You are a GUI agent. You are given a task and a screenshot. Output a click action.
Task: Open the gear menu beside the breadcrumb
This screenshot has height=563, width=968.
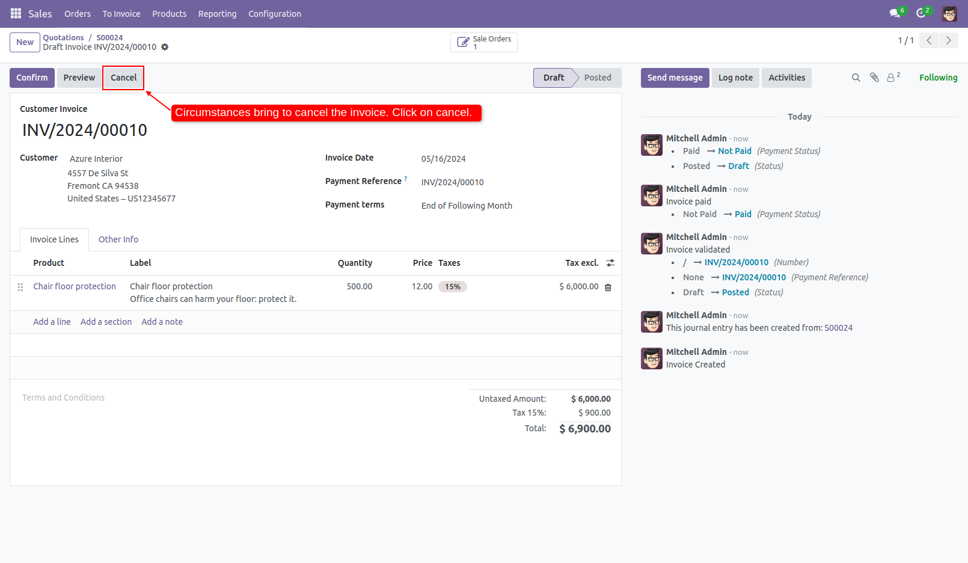(164, 47)
